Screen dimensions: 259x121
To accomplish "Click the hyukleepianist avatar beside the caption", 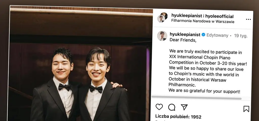I will (x=162, y=36).
